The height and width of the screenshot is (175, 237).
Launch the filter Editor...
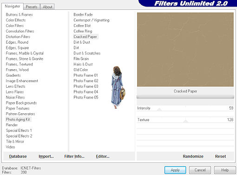[x=103, y=156]
